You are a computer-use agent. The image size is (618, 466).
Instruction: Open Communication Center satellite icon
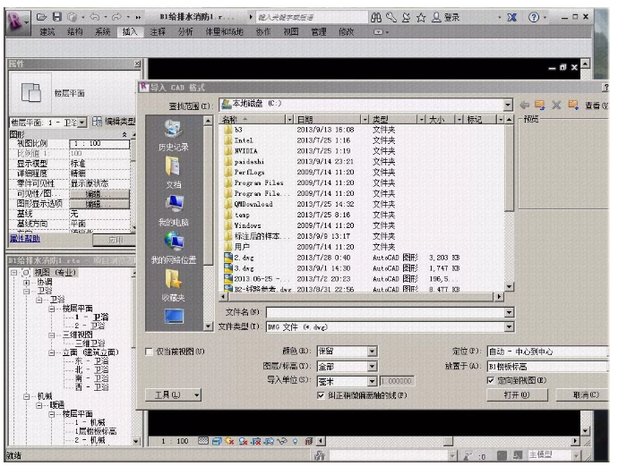(406, 17)
